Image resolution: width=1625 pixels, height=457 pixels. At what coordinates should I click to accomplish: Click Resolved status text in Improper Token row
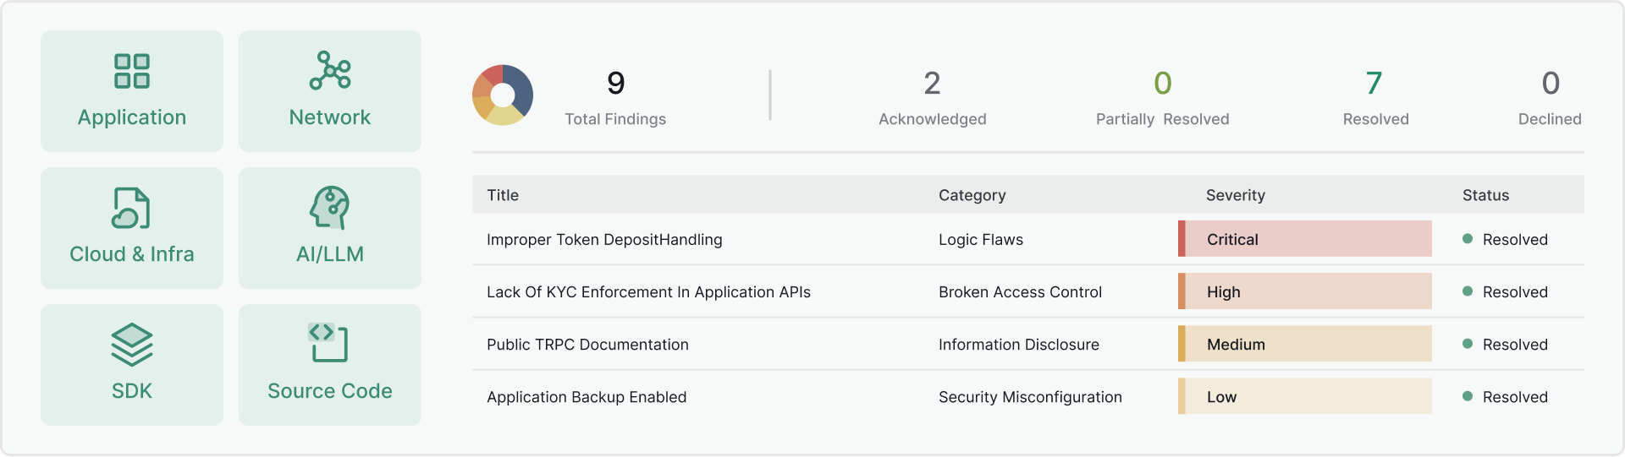click(1515, 239)
